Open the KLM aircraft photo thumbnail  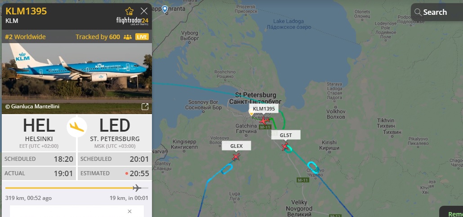77,78
